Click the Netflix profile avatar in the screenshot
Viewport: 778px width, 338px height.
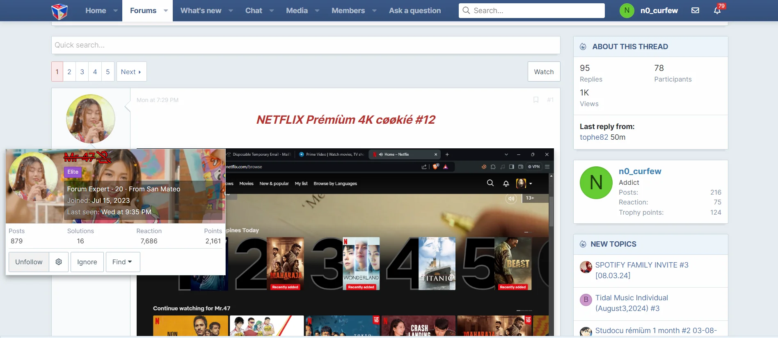(x=521, y=183)
